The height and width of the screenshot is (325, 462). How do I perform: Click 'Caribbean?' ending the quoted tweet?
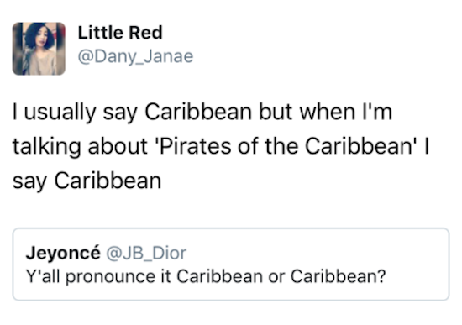coord(338,276)
